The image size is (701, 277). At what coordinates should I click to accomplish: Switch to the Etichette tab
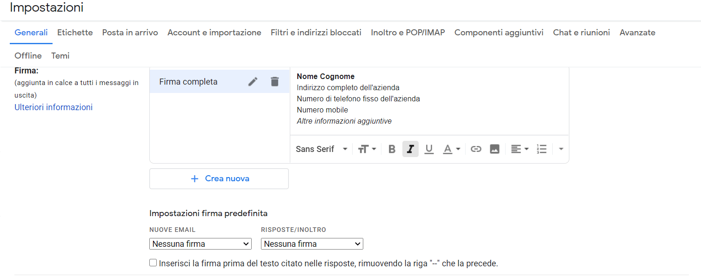coord(75,33)
